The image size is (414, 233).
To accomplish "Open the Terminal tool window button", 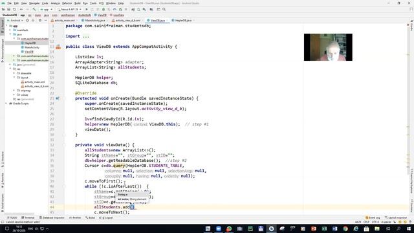I will click(28, 217).
